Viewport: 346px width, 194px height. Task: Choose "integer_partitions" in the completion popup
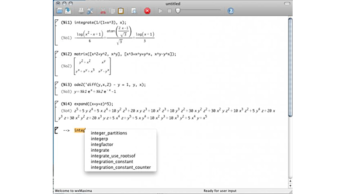point(109,133)
